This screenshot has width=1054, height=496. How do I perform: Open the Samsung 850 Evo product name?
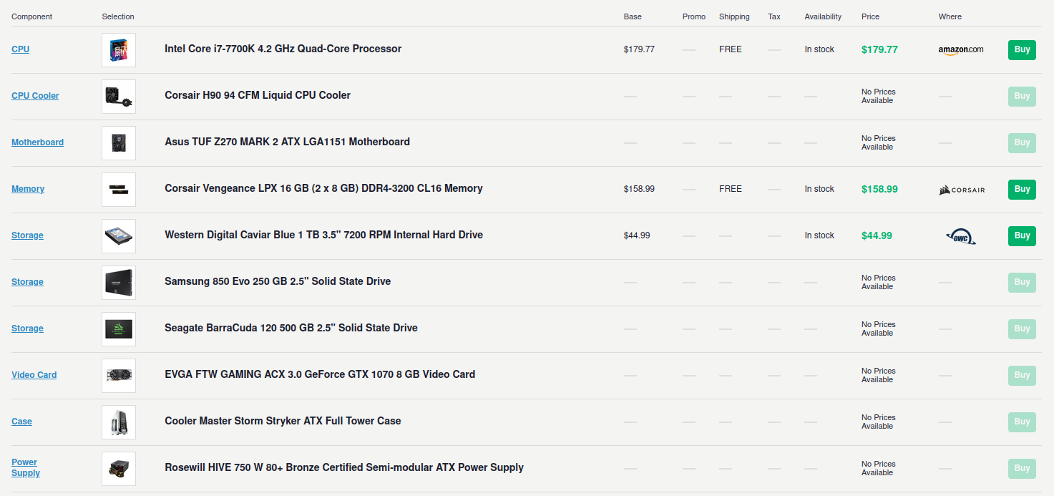coord(278,281)
